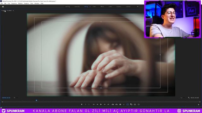The height and width of the screenshot is (113, 202).
Task: Click the Program monitor time ruler
Action: (101, 100)
